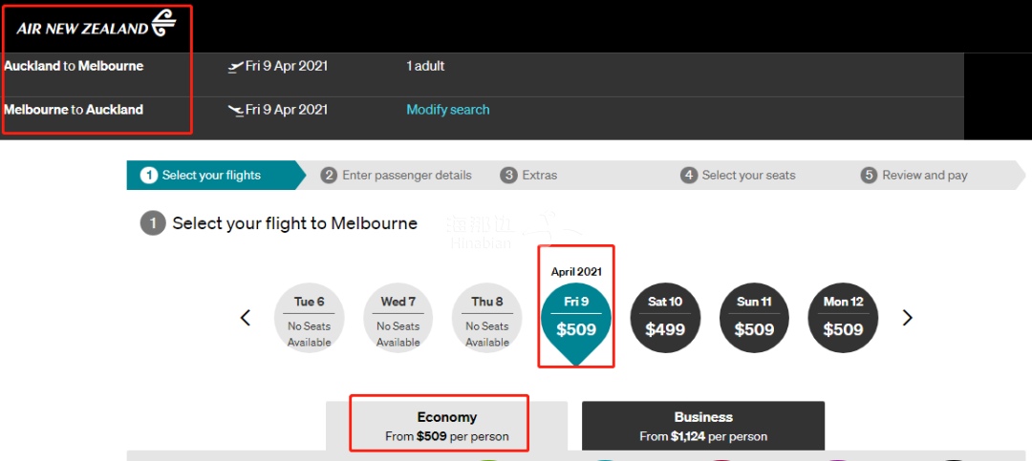Show earlier dates with left arrow
This screenshot has width=1032, height=461.
[x=246, y=318]
